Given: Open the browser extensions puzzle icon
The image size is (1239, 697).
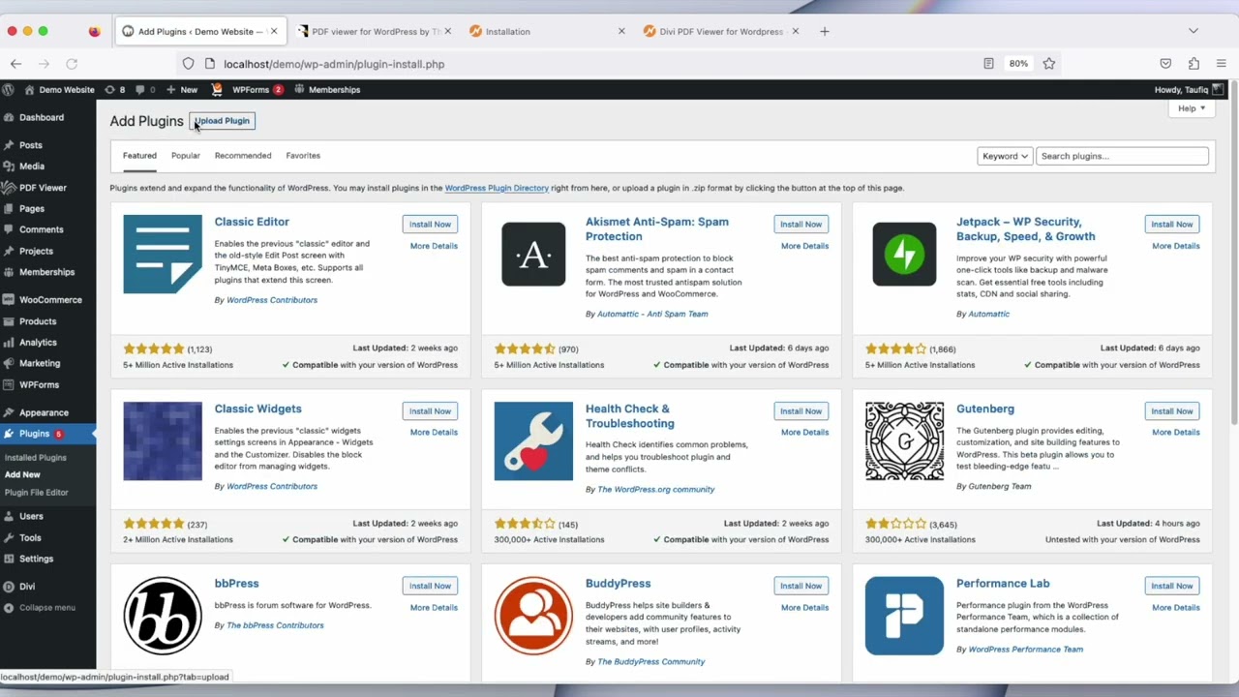Looking at the screenshot, I should pyautogui.click(x=1194, y=64).
